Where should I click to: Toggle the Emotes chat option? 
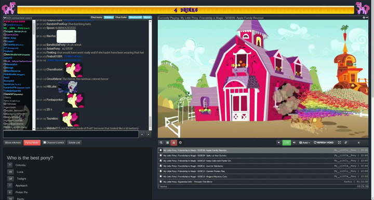[x=109, y=18]
